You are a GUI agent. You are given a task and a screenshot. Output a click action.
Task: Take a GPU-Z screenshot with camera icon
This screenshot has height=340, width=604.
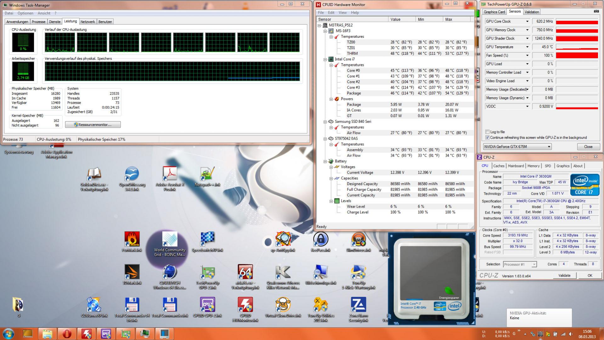[596, 12]
